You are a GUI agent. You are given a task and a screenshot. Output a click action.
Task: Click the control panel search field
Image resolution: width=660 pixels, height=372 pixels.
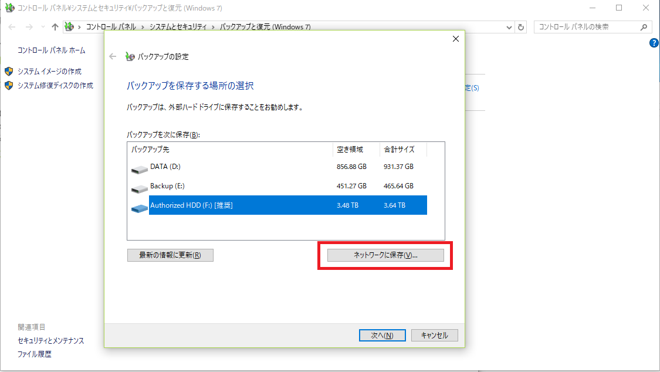coord(587,27)
